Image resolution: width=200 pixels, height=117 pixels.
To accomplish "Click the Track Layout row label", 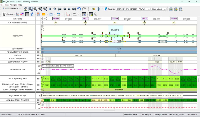I will coord(18,36).
